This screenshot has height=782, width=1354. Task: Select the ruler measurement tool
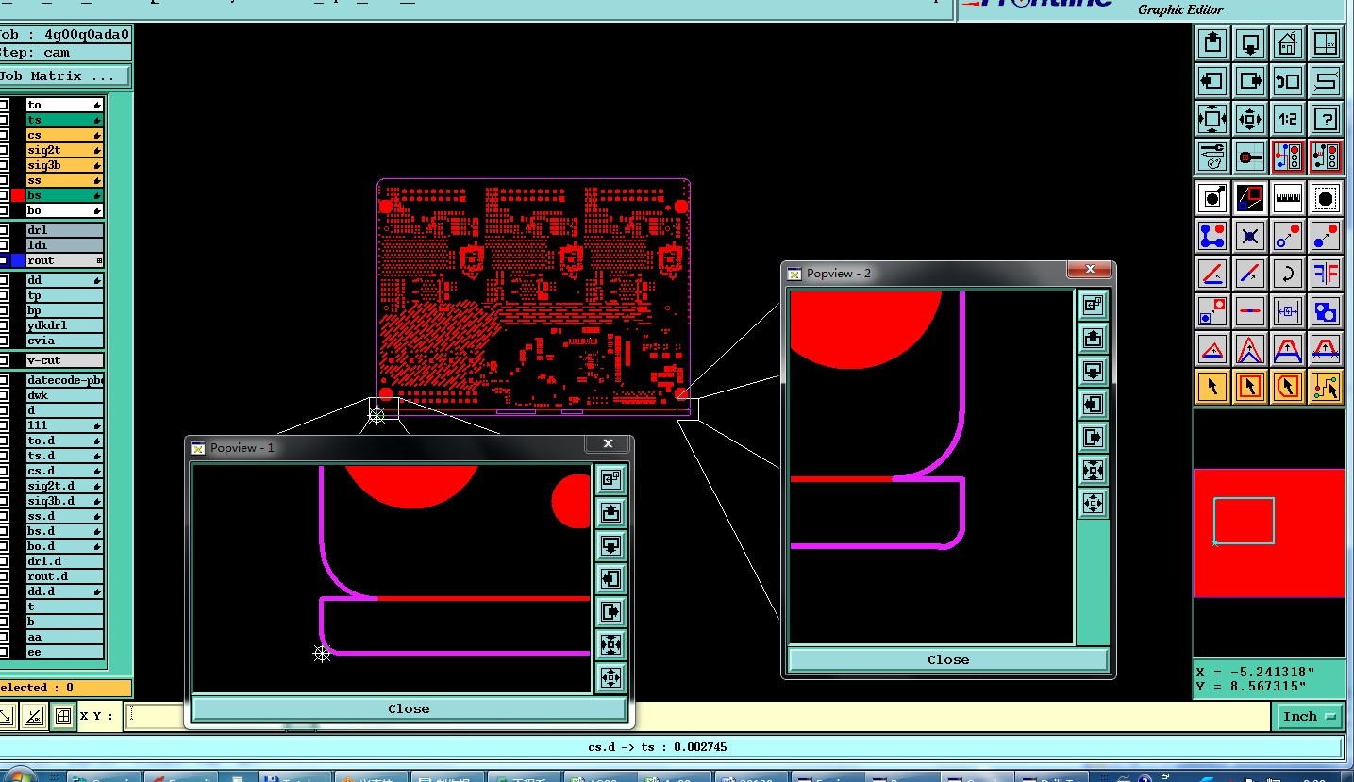(1288, 198)
